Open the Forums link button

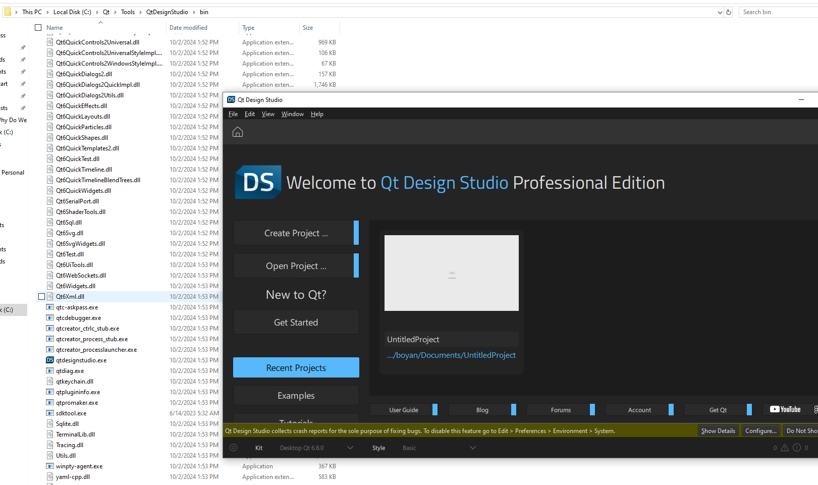[x=561, y=410]
